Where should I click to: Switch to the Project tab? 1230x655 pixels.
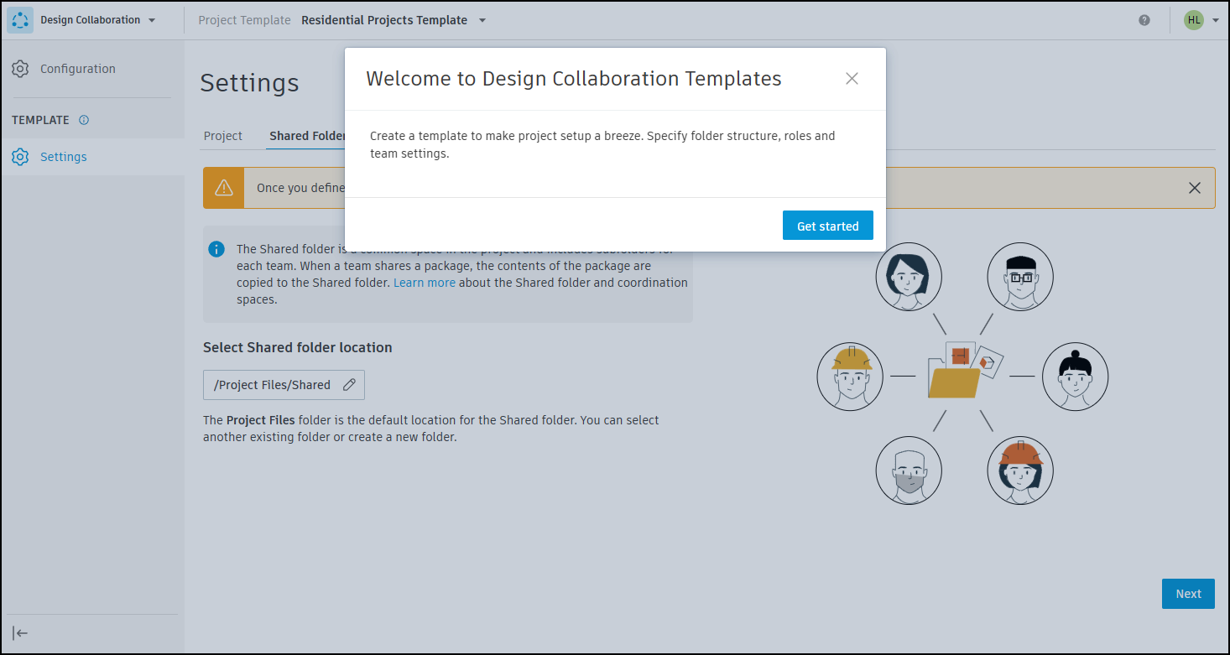click(x=223, y=136)
